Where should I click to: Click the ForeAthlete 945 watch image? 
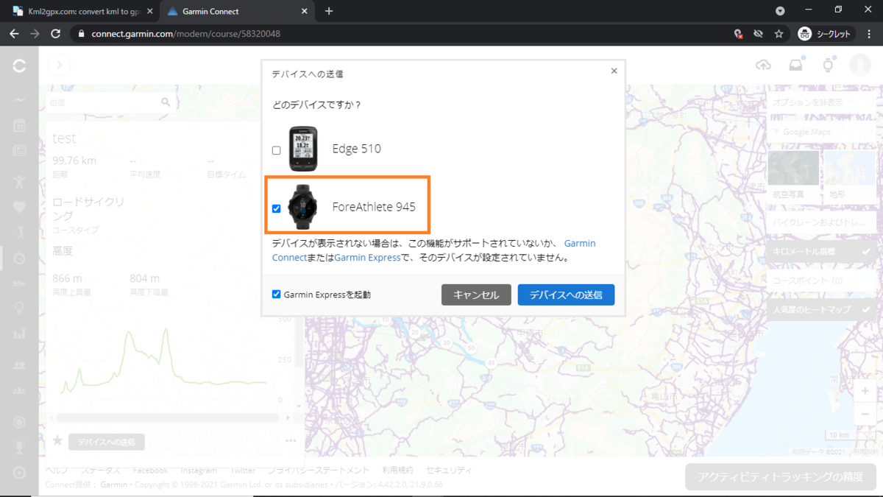303,207
